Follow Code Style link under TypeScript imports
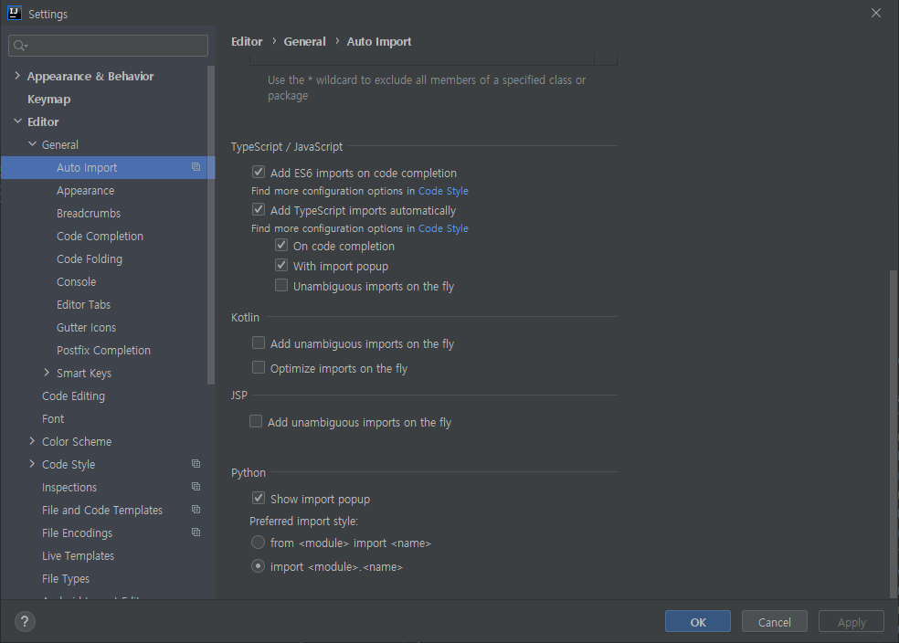 [443, 228]
